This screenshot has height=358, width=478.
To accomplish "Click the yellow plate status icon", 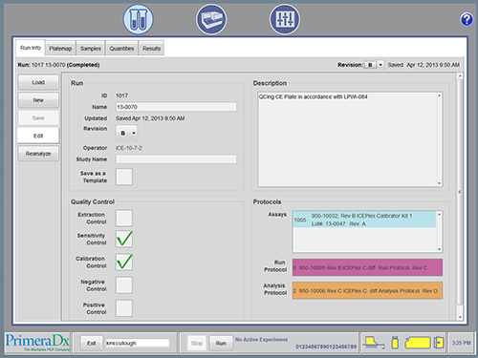I will 418,343.
